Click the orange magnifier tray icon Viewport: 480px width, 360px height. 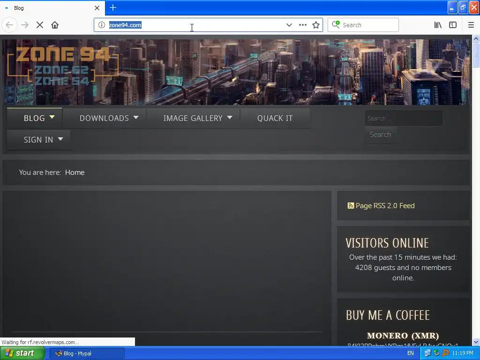(445, 353)
